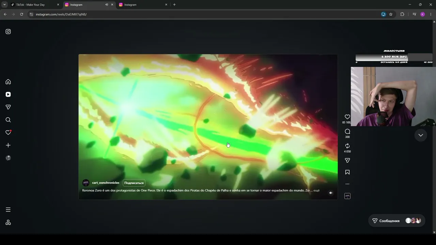436x245 pixels.
Task: Open the browser tab search dropdown
Action: coord(4,5)
